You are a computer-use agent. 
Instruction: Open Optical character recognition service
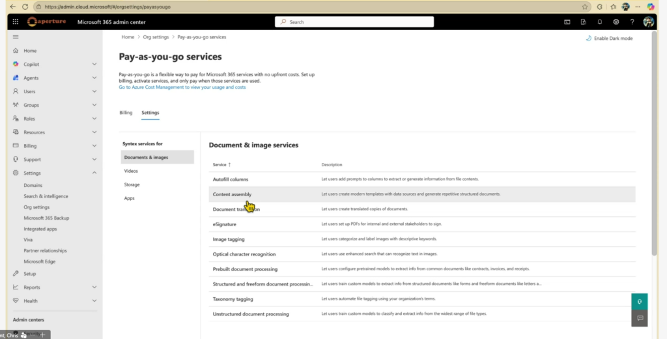point(244,254)
